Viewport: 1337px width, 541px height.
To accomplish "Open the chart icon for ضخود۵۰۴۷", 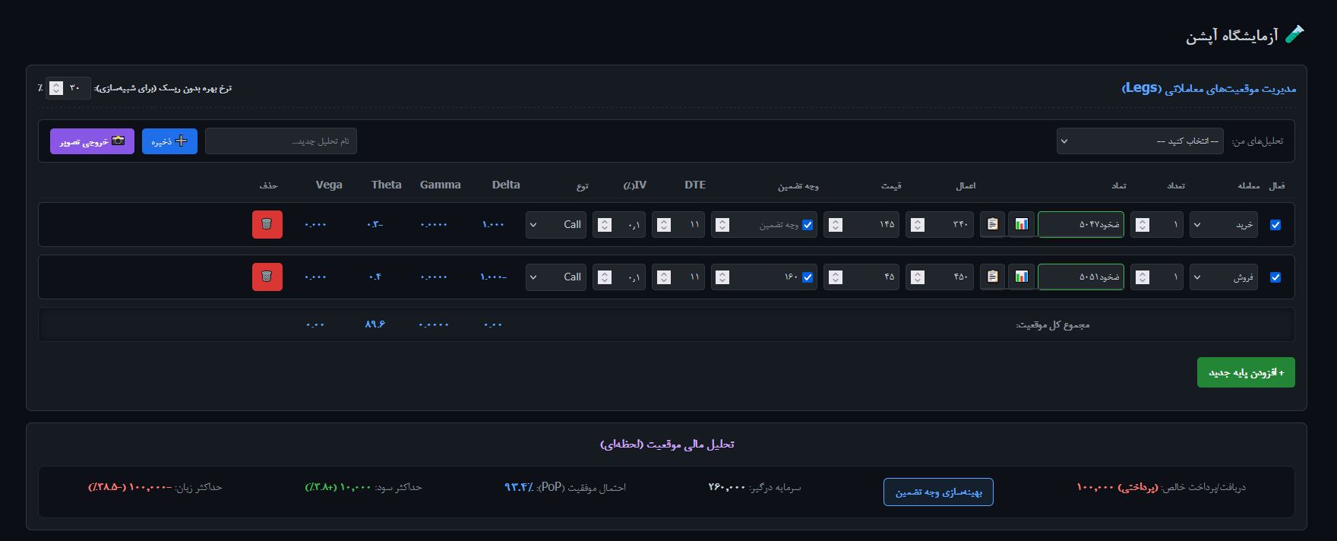I will tap(1022, 225).
